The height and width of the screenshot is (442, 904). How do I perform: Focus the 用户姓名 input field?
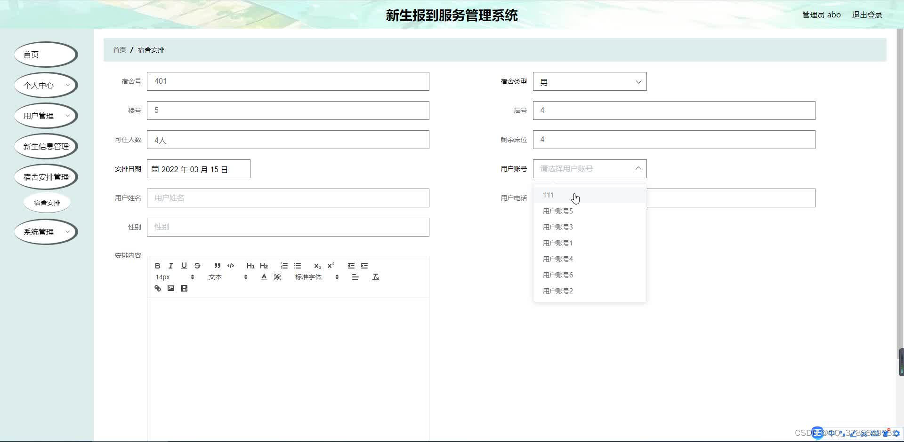pos(288,198)
